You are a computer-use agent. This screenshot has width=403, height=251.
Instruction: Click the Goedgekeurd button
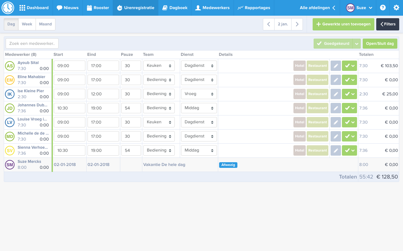coord(333,44)
